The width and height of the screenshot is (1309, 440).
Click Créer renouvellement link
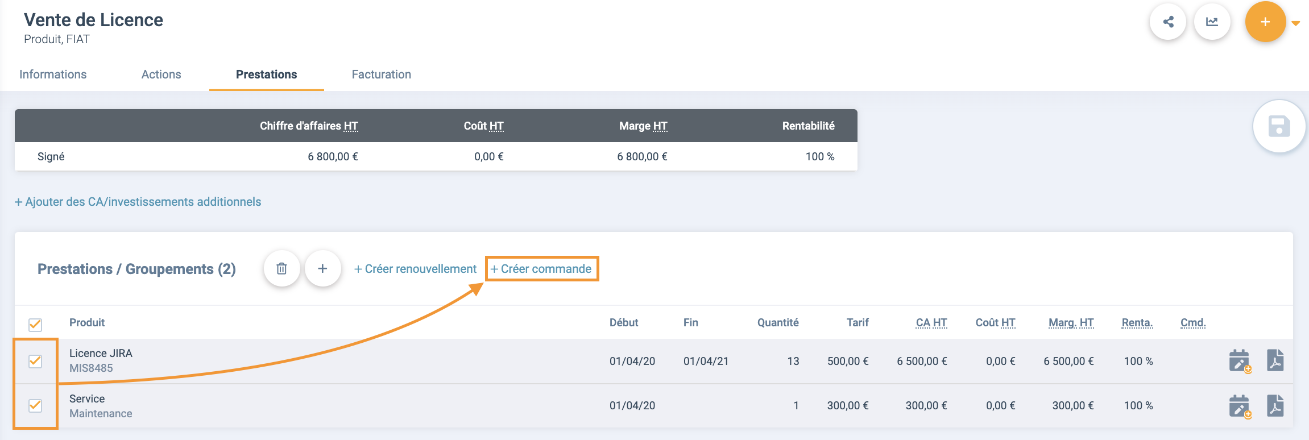click(415, 269)
